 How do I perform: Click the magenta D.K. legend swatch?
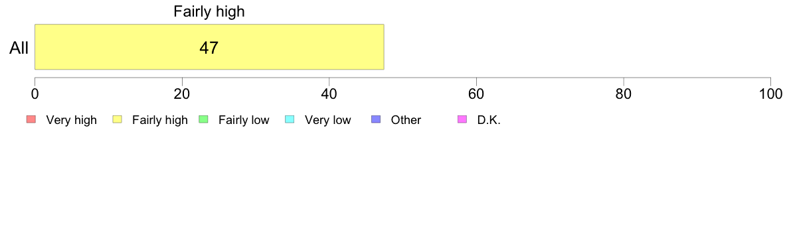tap(462, 119)
